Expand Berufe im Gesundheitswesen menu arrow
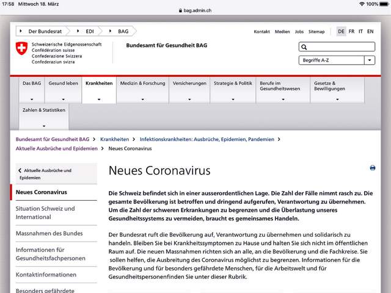 click(283, 99)
